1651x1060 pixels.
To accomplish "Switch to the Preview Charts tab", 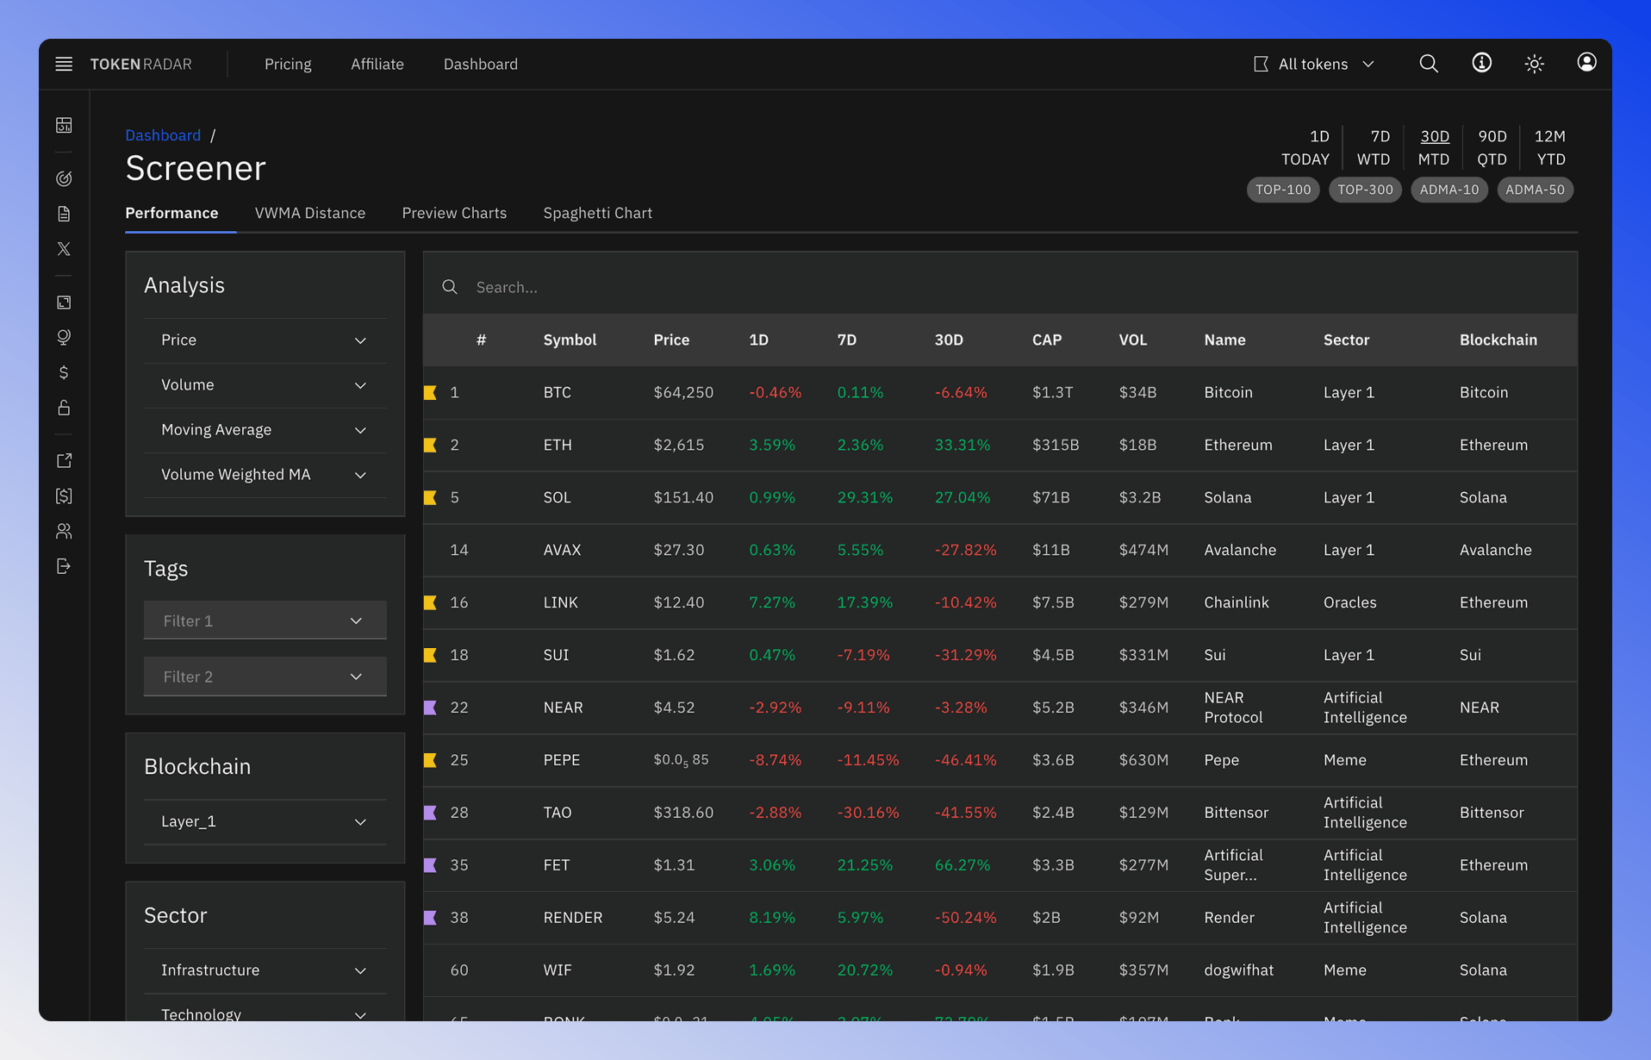I will [x=454, y=213].
